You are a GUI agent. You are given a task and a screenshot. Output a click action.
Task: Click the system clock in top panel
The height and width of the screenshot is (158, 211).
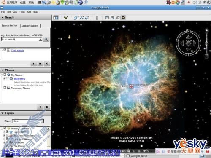point(202,3)
